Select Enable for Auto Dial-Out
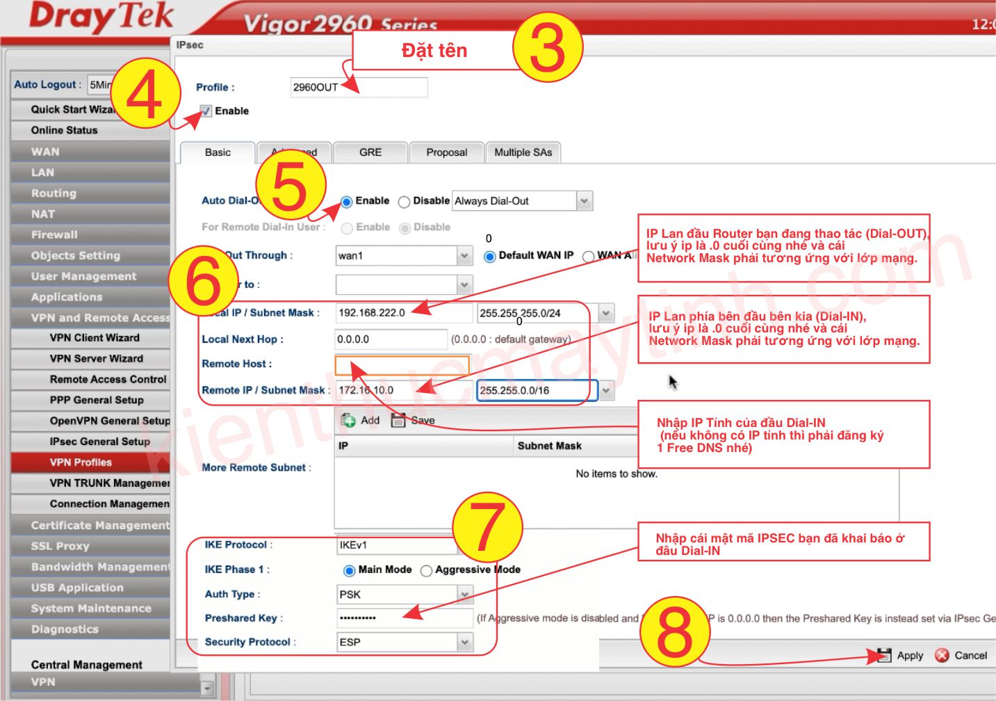The image size is (996, 701). point(347,202)
